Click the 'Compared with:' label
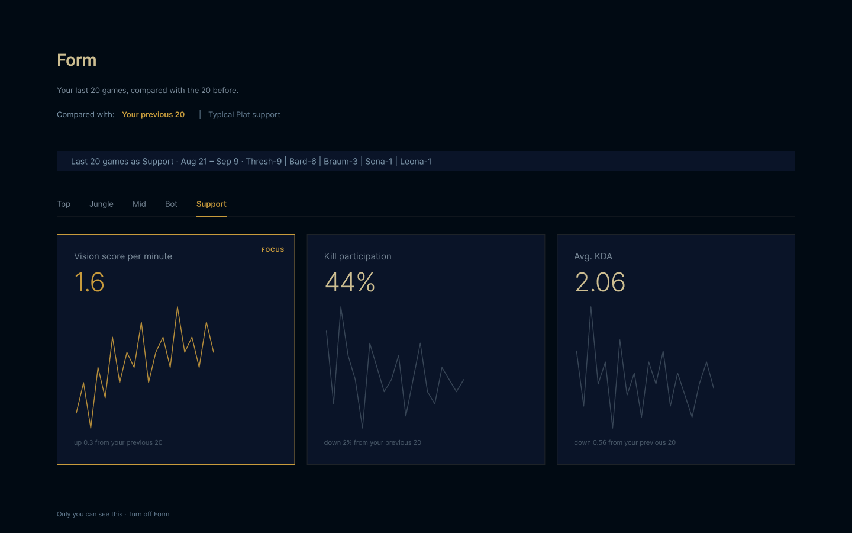The image size is (852, 533). point(86,114)
